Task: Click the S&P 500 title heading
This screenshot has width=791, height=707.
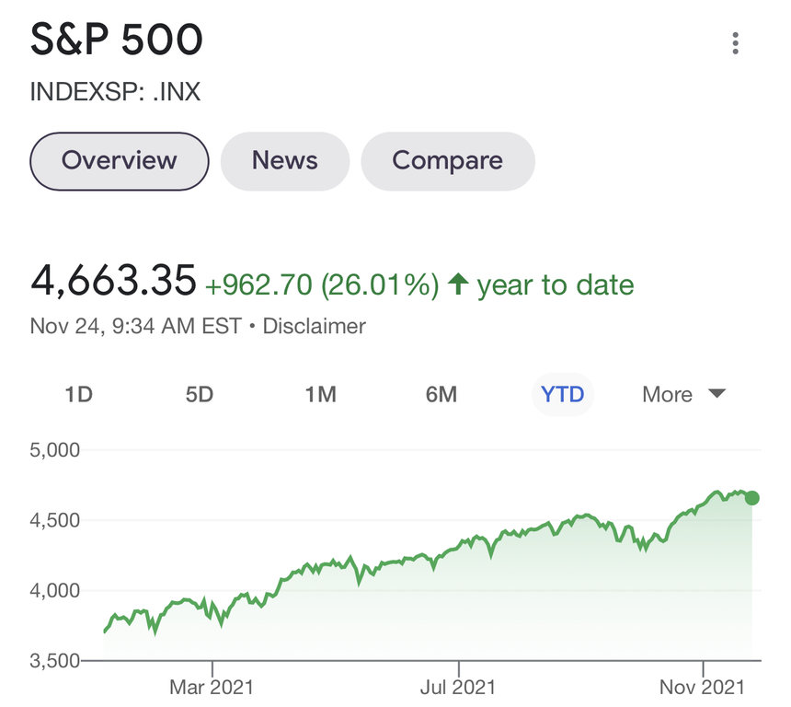Action: 117,41
